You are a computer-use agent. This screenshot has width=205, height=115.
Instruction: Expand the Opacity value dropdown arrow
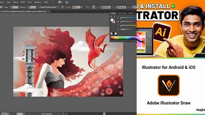pos(81,7)
